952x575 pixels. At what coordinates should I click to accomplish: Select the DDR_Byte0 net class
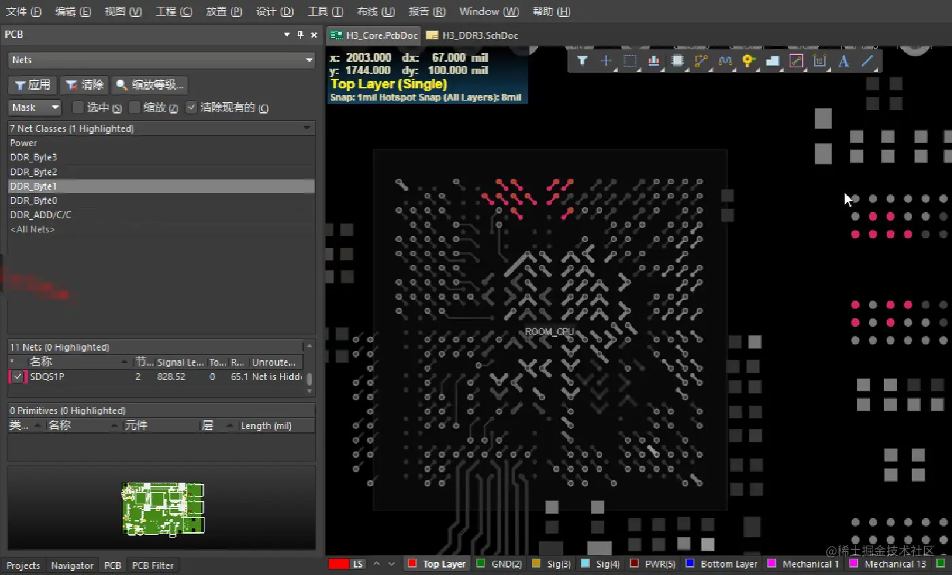161,201
